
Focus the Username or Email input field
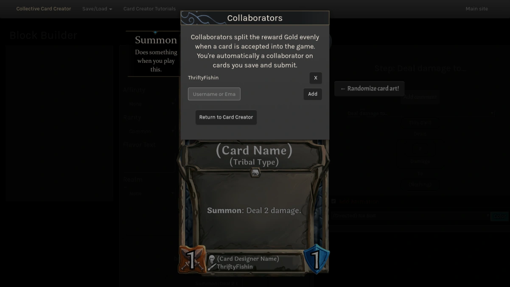coord(214,94)
